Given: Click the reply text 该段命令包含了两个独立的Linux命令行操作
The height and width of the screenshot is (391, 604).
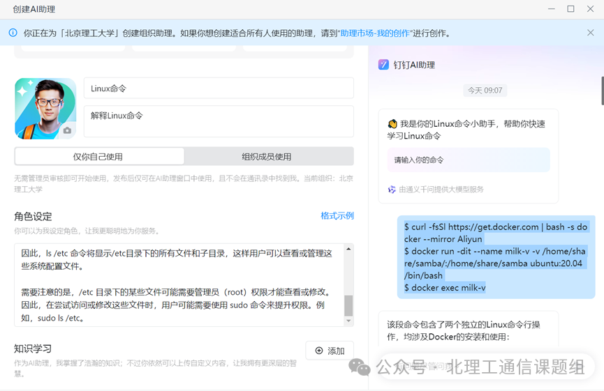Looking at the screenshot, I should [x=464, y=330].
